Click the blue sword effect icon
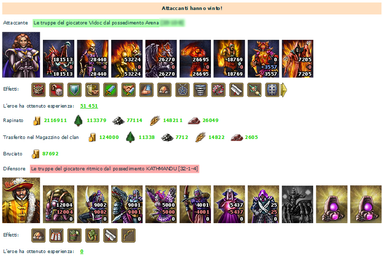This screenshot has height=257, width=383. (x=110, y=90)
